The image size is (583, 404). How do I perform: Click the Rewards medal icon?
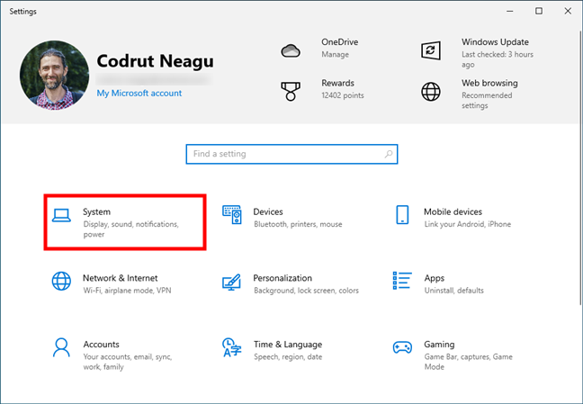point(291,92)
